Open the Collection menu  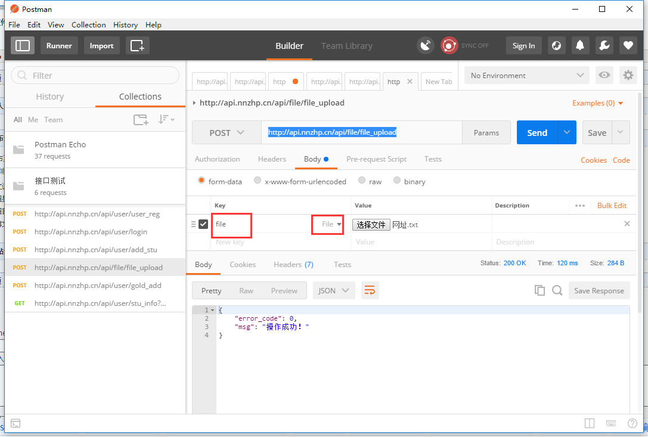[x=88, y=25]
